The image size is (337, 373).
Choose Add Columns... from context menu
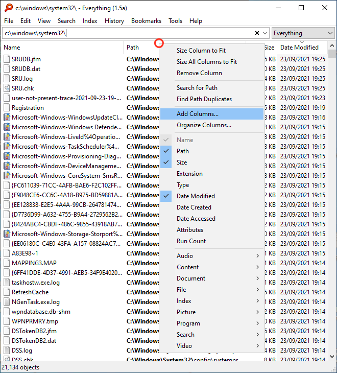212,114
